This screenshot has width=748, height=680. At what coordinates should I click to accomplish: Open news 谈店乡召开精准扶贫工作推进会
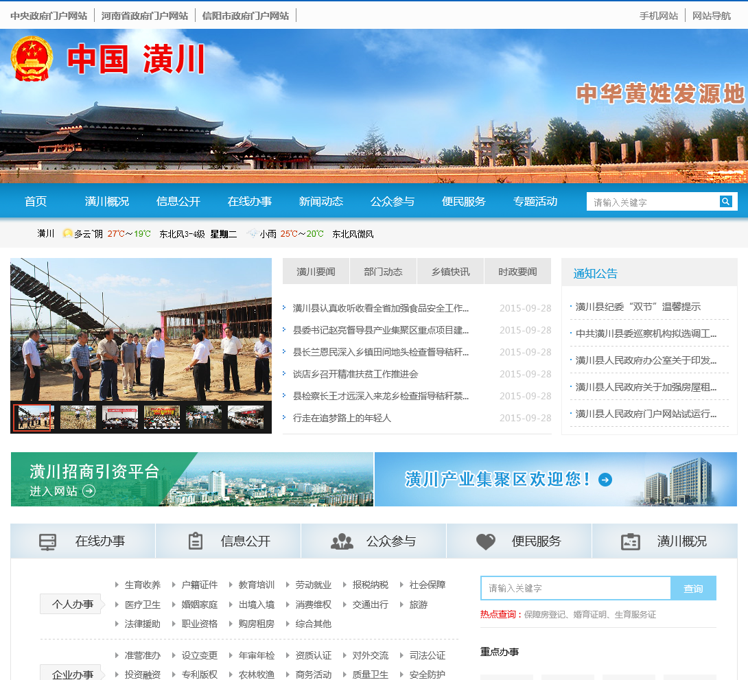tap(355, 374)
